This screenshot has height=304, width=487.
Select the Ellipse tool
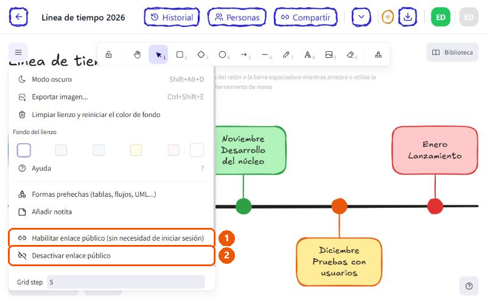tap(222, 55)
